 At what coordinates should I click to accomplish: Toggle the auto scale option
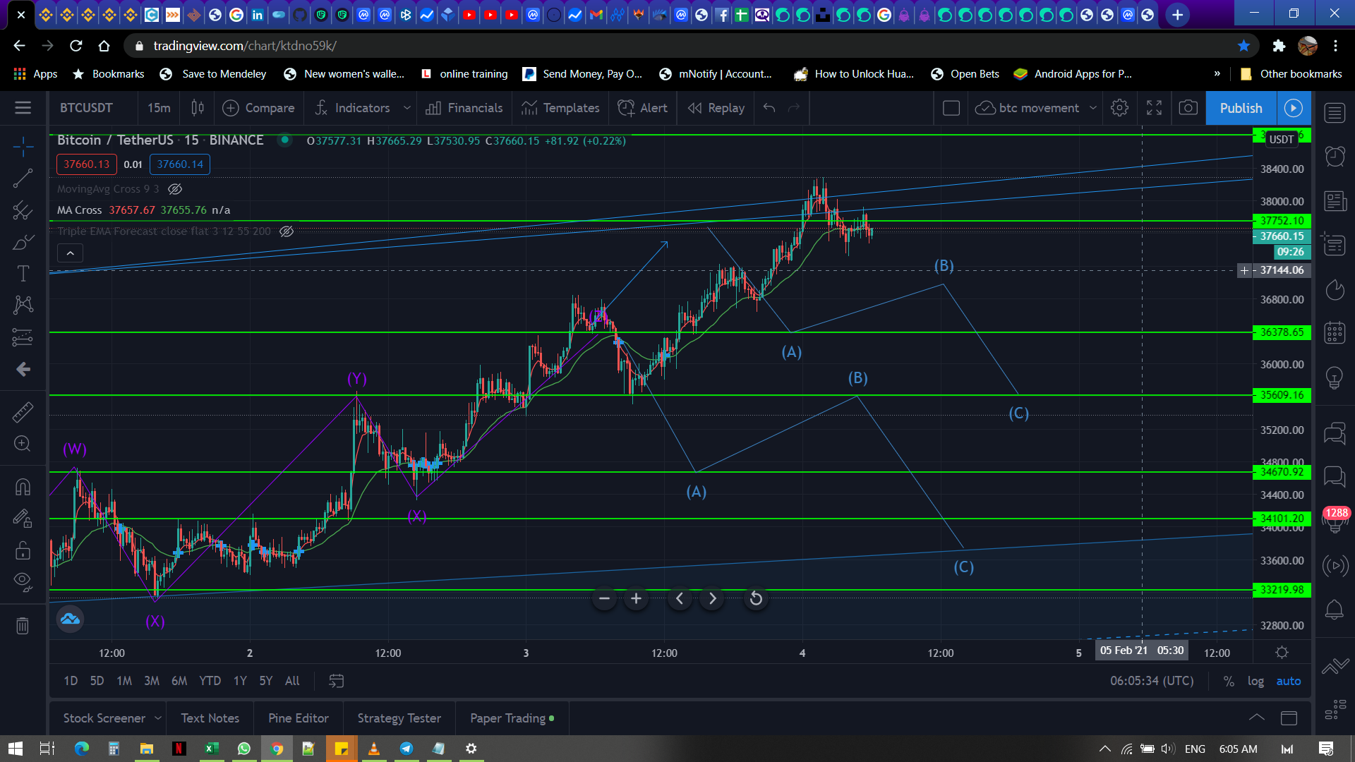pyautogui.click(x=1288, y=681)
